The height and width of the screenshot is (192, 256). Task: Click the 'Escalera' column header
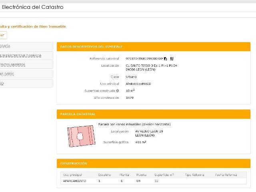coord(104,175)
